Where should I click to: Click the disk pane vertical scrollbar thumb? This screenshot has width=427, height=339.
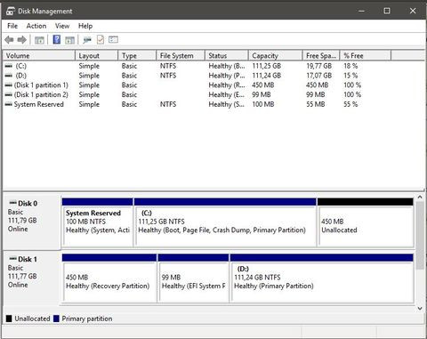pos(420,236)
